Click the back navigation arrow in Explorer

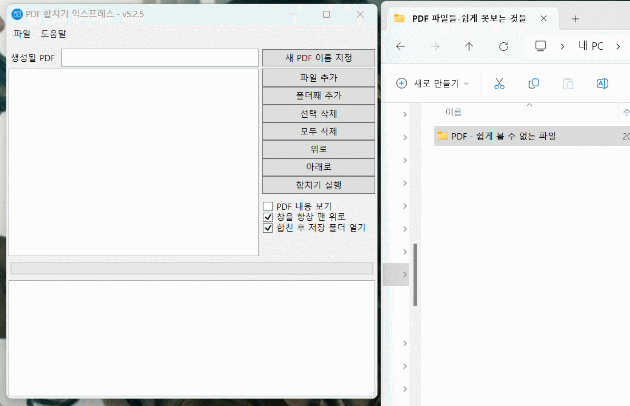click(x=400, y=46)
